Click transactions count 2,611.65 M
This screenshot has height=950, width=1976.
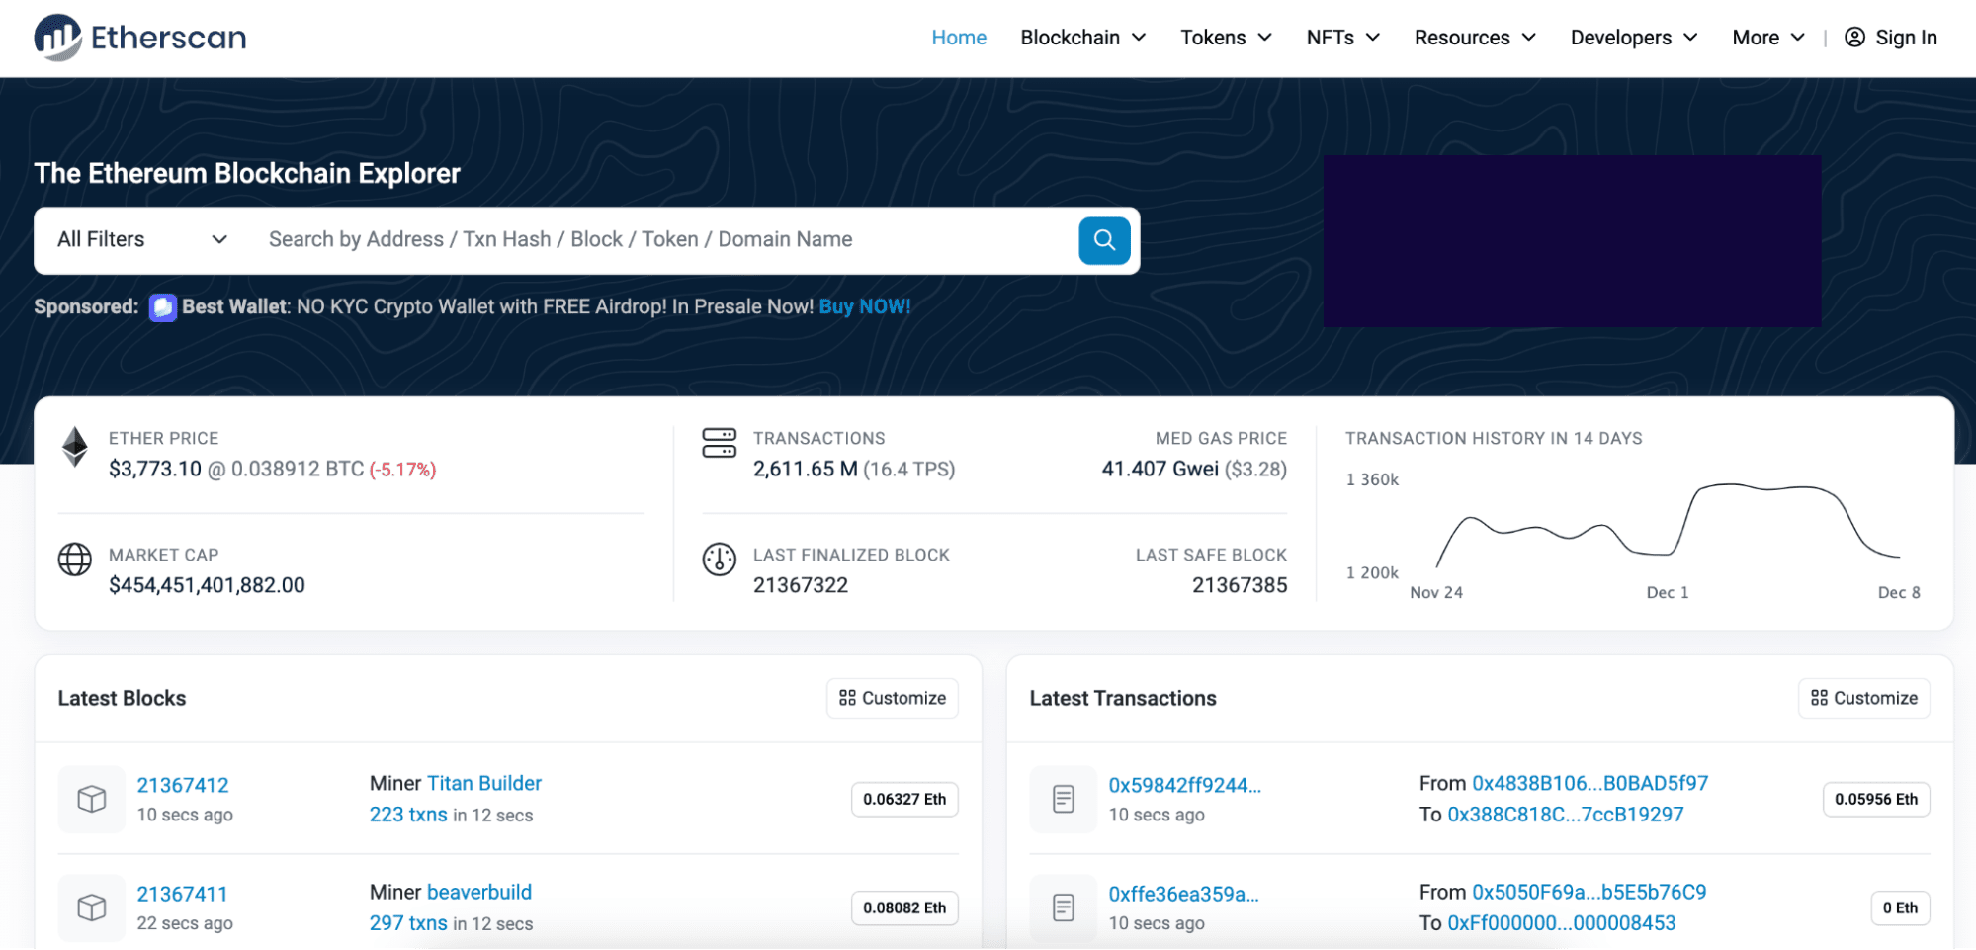click(806, 470)
